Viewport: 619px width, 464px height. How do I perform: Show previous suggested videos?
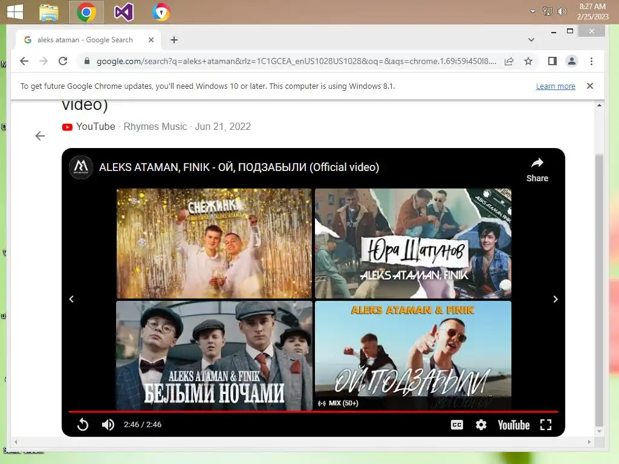coord(71,299)
